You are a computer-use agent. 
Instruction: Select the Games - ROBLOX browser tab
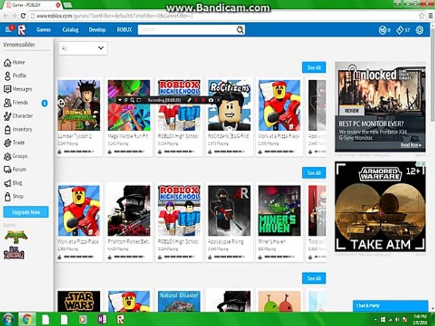point(32,5)
